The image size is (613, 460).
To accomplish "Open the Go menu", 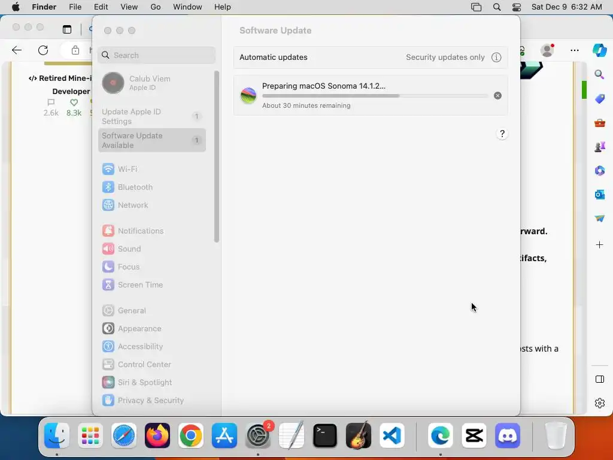I will click(156, 7).
